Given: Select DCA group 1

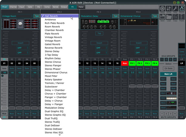Looking at the screenshot, I should pos(162,60).
